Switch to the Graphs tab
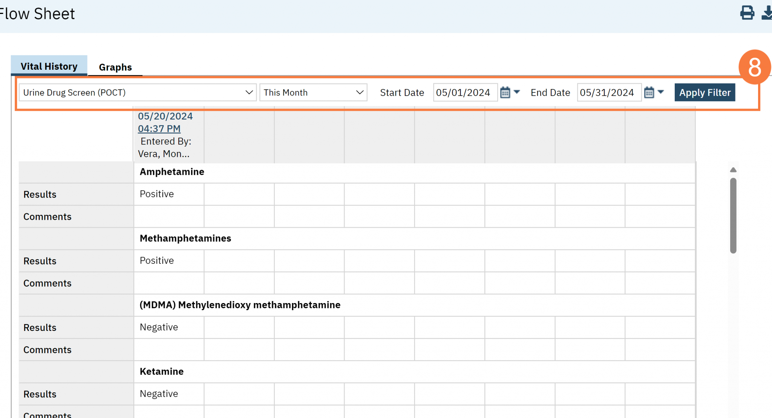The image size is (772, 418). (x=115, y=67)
